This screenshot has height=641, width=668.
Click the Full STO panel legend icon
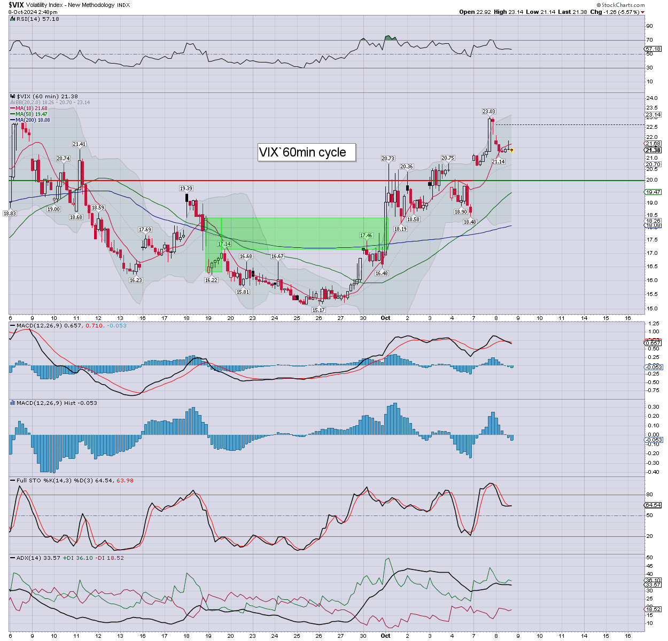point(13,480)
